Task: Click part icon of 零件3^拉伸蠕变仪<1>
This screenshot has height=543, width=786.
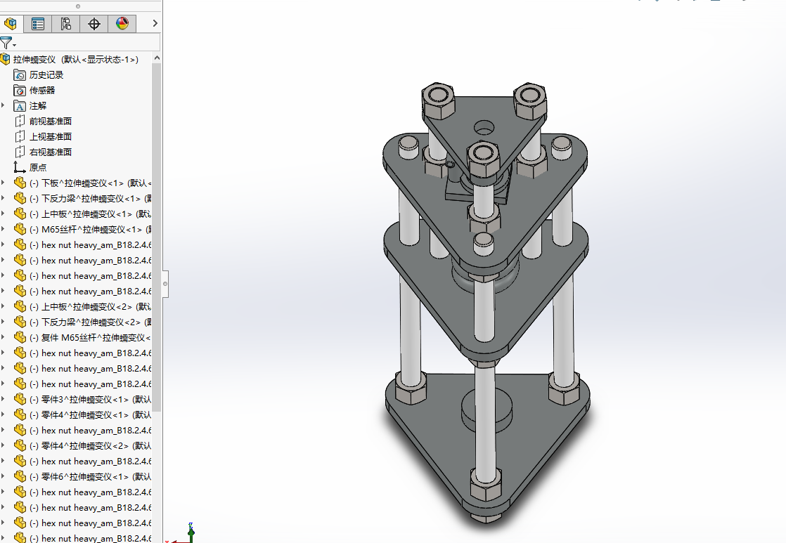Action: 20,399
